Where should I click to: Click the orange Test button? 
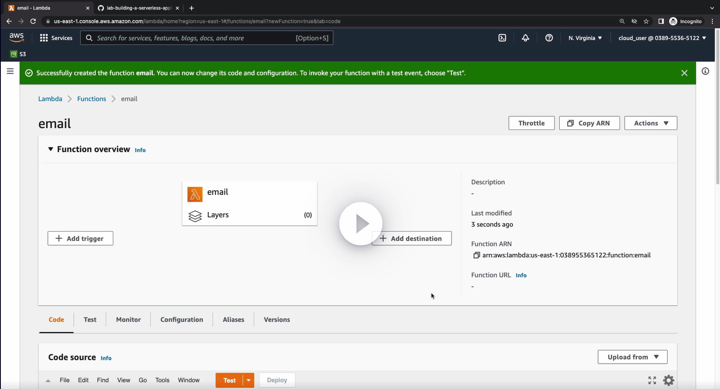229,380
